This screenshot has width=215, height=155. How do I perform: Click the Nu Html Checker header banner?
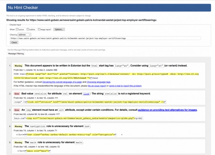107,8
